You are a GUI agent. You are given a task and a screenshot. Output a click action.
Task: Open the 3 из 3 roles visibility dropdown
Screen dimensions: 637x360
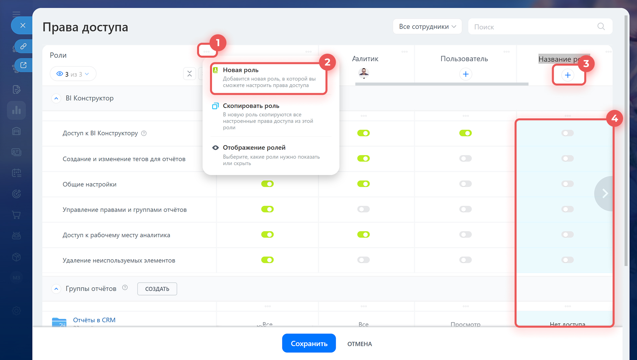(73, 74)
